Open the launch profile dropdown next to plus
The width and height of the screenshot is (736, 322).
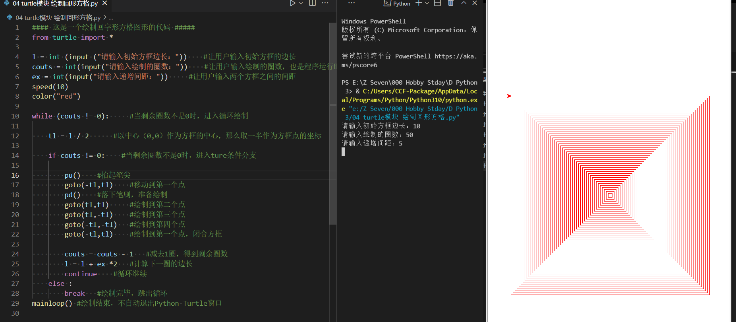point(427,3)
